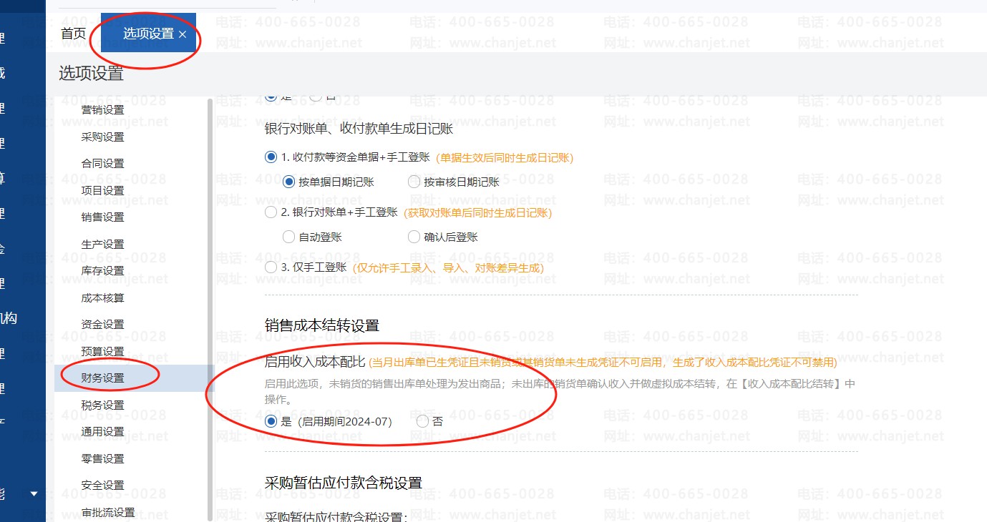Viewport: 987px width, 522px height.
Task: Open 生产设置 in the settings list
Action: click(x=103, y=244)
